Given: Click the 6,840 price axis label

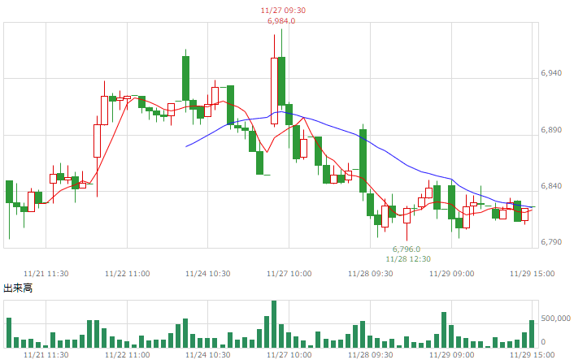Looking at the screenshot, I should tap(551, 186).
